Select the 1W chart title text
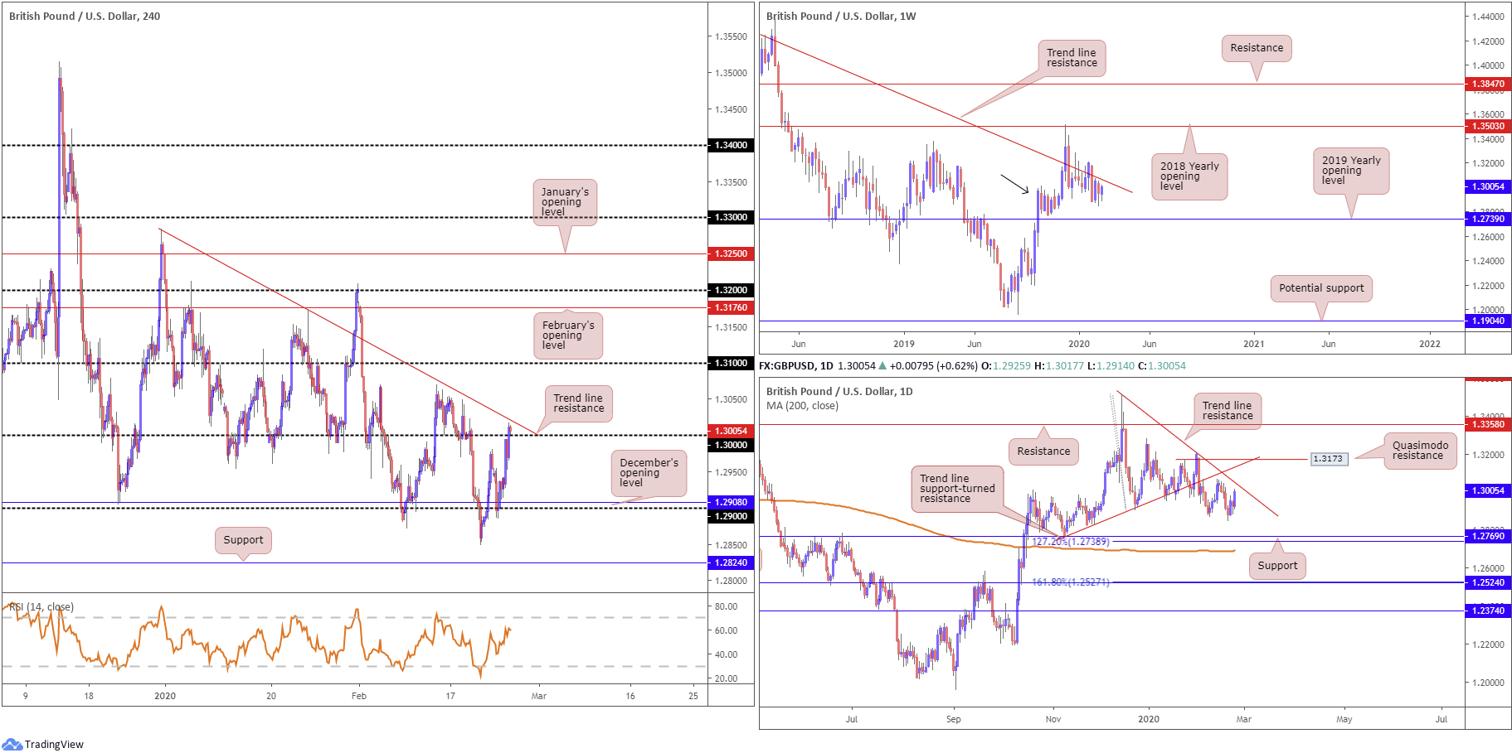Screen dimensions: 1512x753 841,16
